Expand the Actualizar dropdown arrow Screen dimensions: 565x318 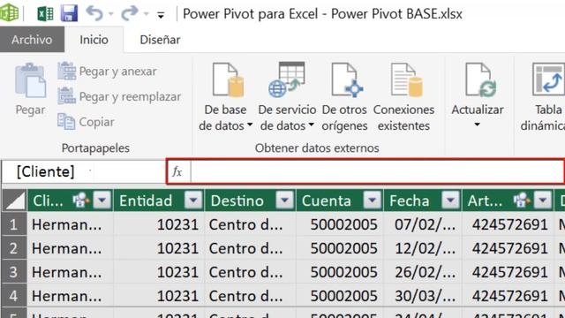[477, 125]
